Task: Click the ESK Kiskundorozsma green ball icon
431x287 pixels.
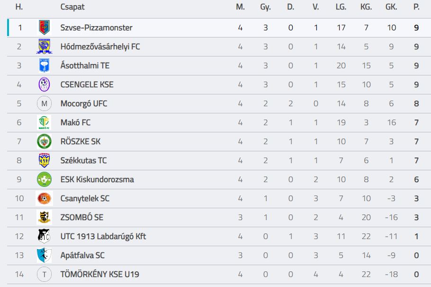Action: (44, 179)
